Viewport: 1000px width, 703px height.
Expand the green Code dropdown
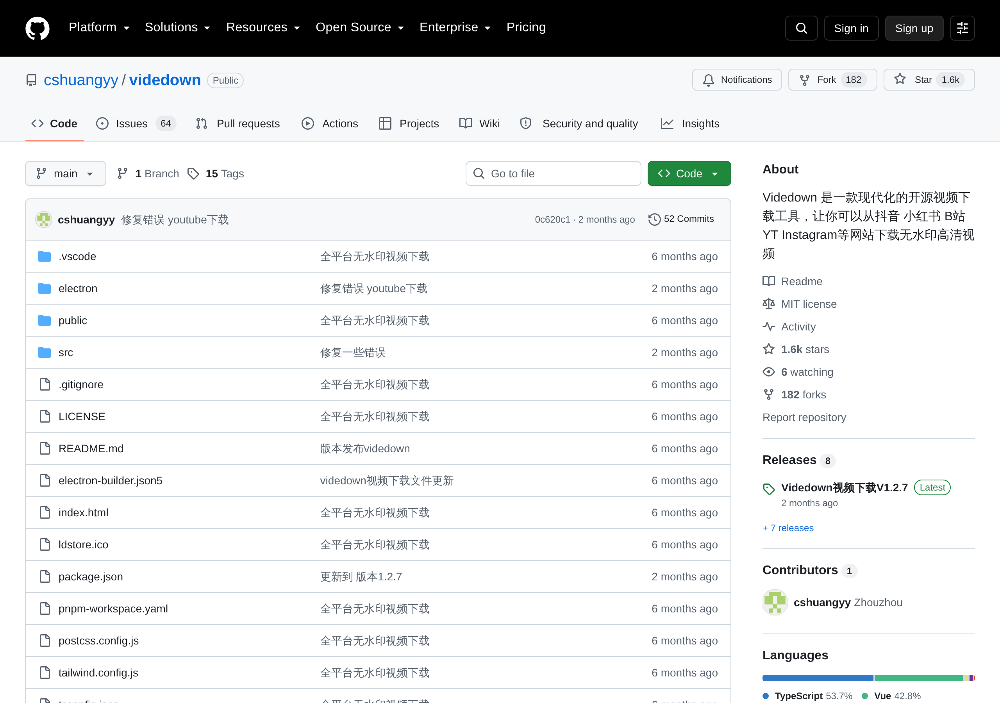[689, 173]
